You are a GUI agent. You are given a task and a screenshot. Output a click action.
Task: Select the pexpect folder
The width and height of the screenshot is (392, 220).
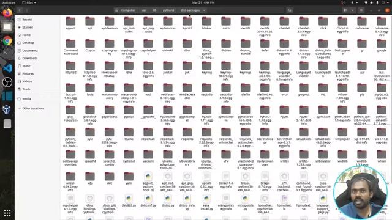(304, 90)
